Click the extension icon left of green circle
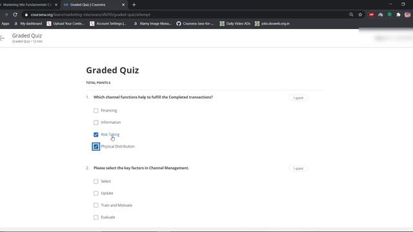 click(x=381, y=15)
